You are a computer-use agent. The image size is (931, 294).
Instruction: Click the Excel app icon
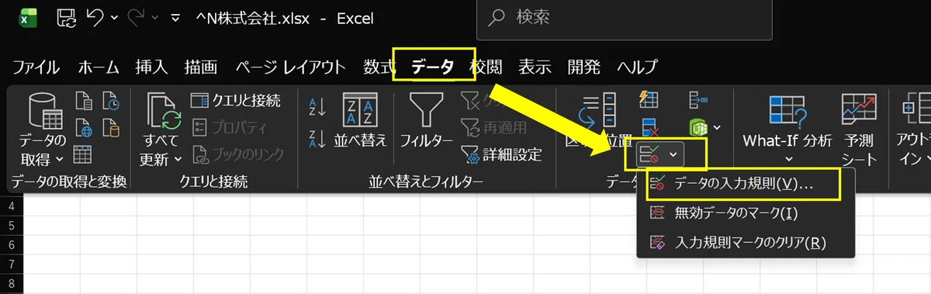pos(28,18)
